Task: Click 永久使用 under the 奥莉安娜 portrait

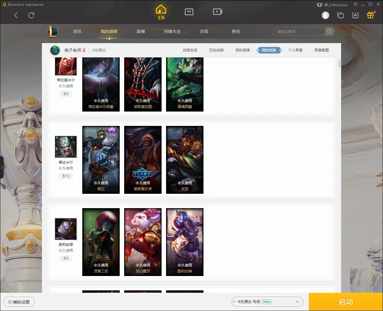Action: coord(66,251)
